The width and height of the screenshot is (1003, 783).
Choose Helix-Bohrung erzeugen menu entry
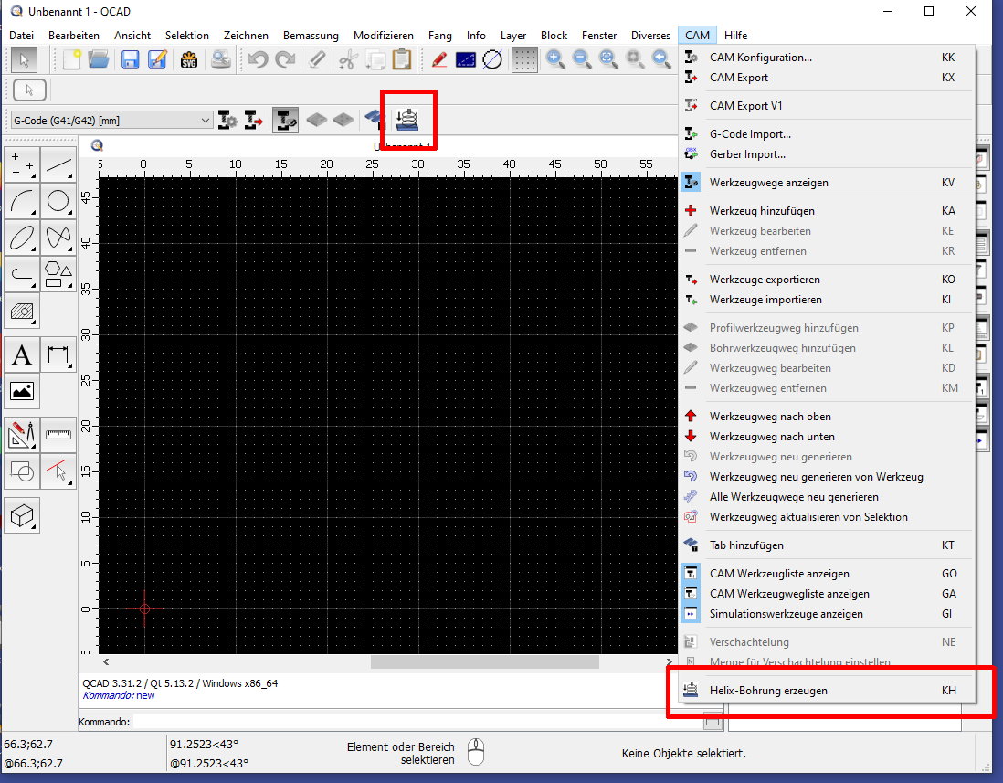point(768,691)
